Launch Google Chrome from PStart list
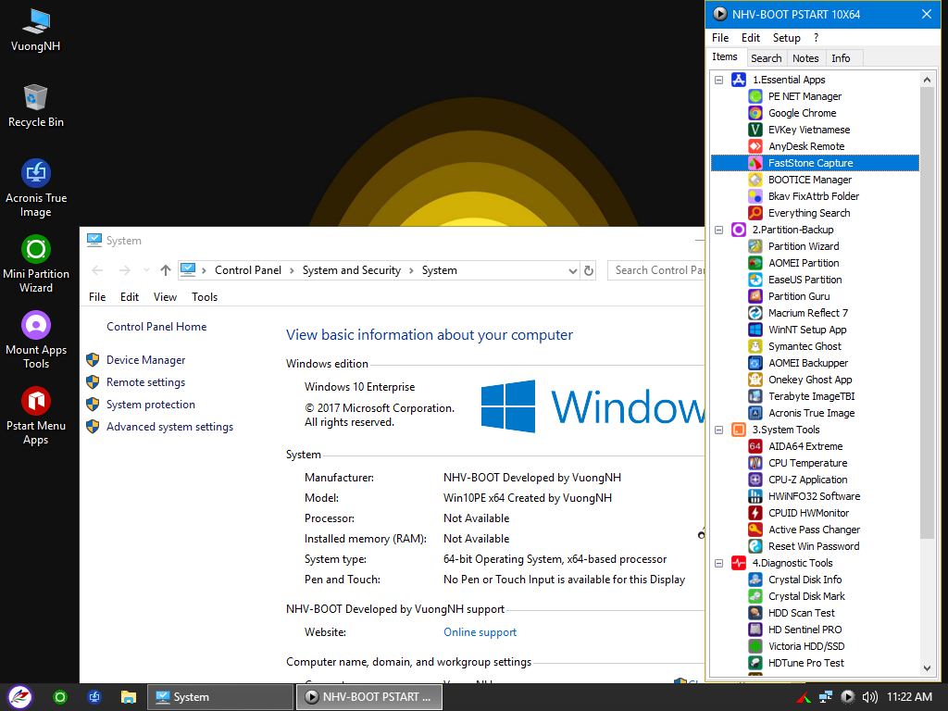Image resolution: width=948 pixels, height=711 pixels. coord(755,113)
